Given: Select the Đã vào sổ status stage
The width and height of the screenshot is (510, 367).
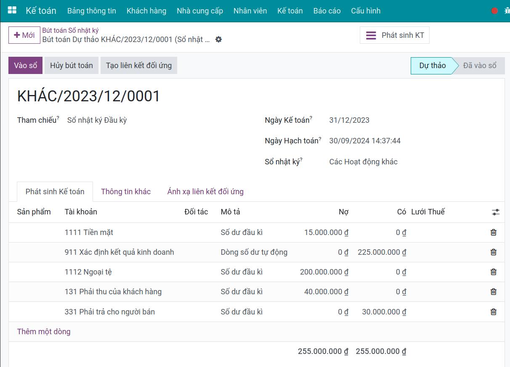Looking at the screenshot, I should pyautogui.click(x=480, y=66).
